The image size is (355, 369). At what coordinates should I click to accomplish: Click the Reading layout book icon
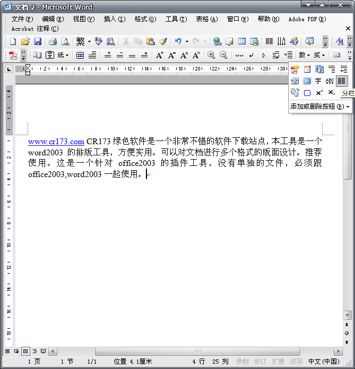pyautogui.click(x=37, y=55)
